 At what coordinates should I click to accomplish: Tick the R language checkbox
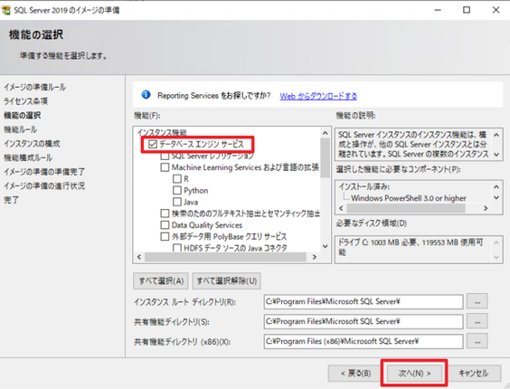click(x=177, y=179)
